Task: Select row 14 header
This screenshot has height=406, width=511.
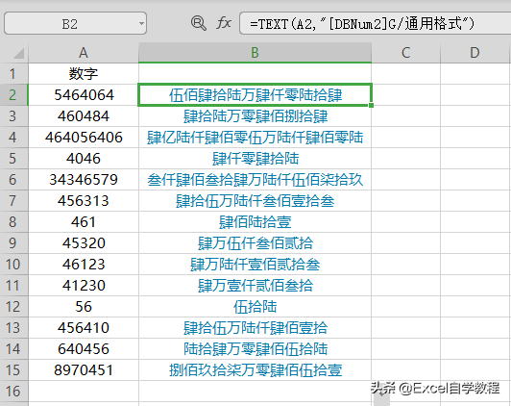Action: pos(13,349)
